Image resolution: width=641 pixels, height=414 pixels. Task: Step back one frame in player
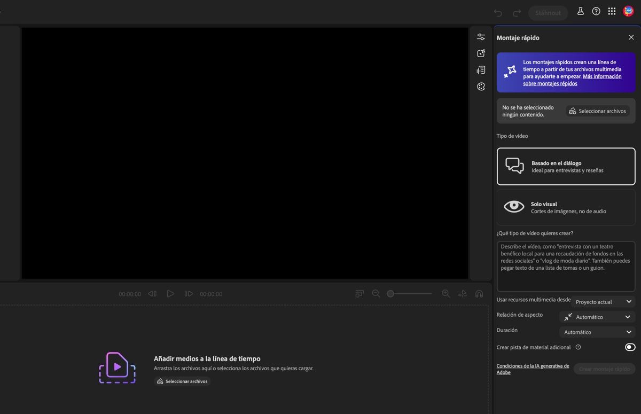coord(152,294)
